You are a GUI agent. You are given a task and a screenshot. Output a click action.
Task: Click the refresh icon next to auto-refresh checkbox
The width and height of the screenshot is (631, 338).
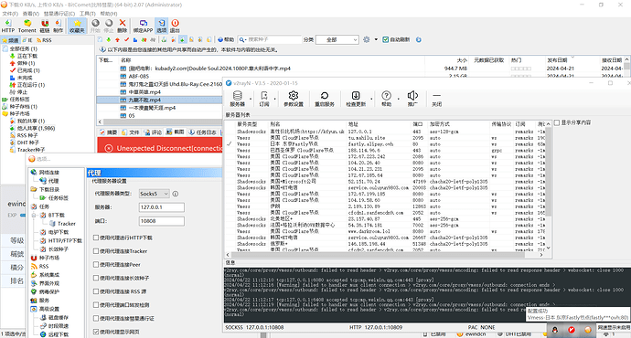(419, 39)
